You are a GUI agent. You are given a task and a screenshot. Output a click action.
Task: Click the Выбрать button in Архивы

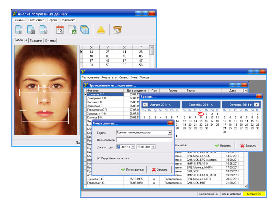click(x=222, y=145)
